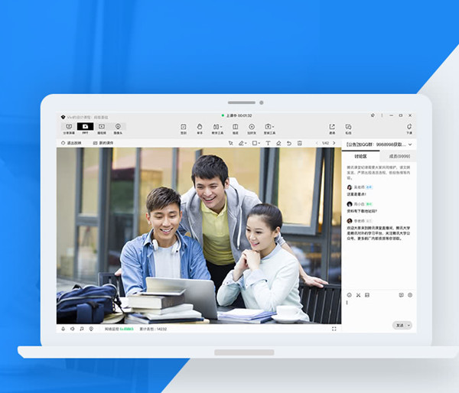
Task: Select the PPT sharing mode
Action: (85, 128)
